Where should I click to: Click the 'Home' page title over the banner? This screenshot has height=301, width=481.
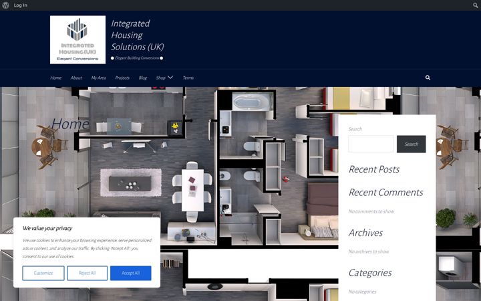click(70, 124)
